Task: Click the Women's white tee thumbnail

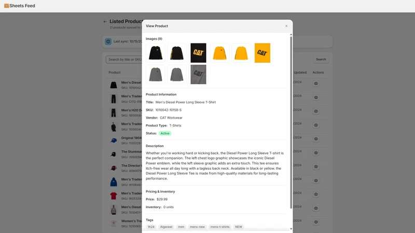Action: [114, 224]
